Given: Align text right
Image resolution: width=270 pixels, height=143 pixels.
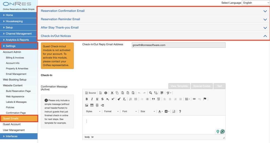Looking at the screenshot, I should [x=175, y=99].
